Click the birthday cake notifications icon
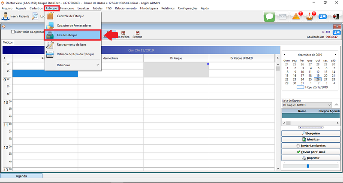 click(310, 17)
